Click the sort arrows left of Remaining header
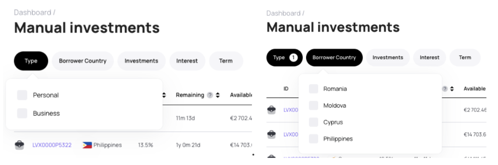This screenshot has width=498, height=165. point(164,95)
